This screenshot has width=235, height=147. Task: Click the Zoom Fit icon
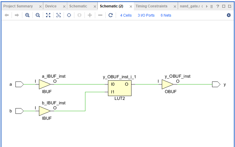pos(48,15)
